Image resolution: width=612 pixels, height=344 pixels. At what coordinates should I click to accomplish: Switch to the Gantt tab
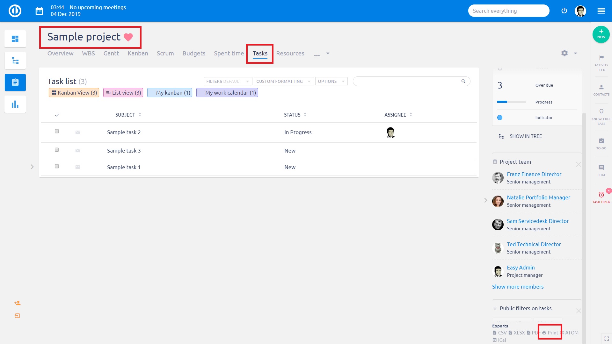(x=111, y=54)
